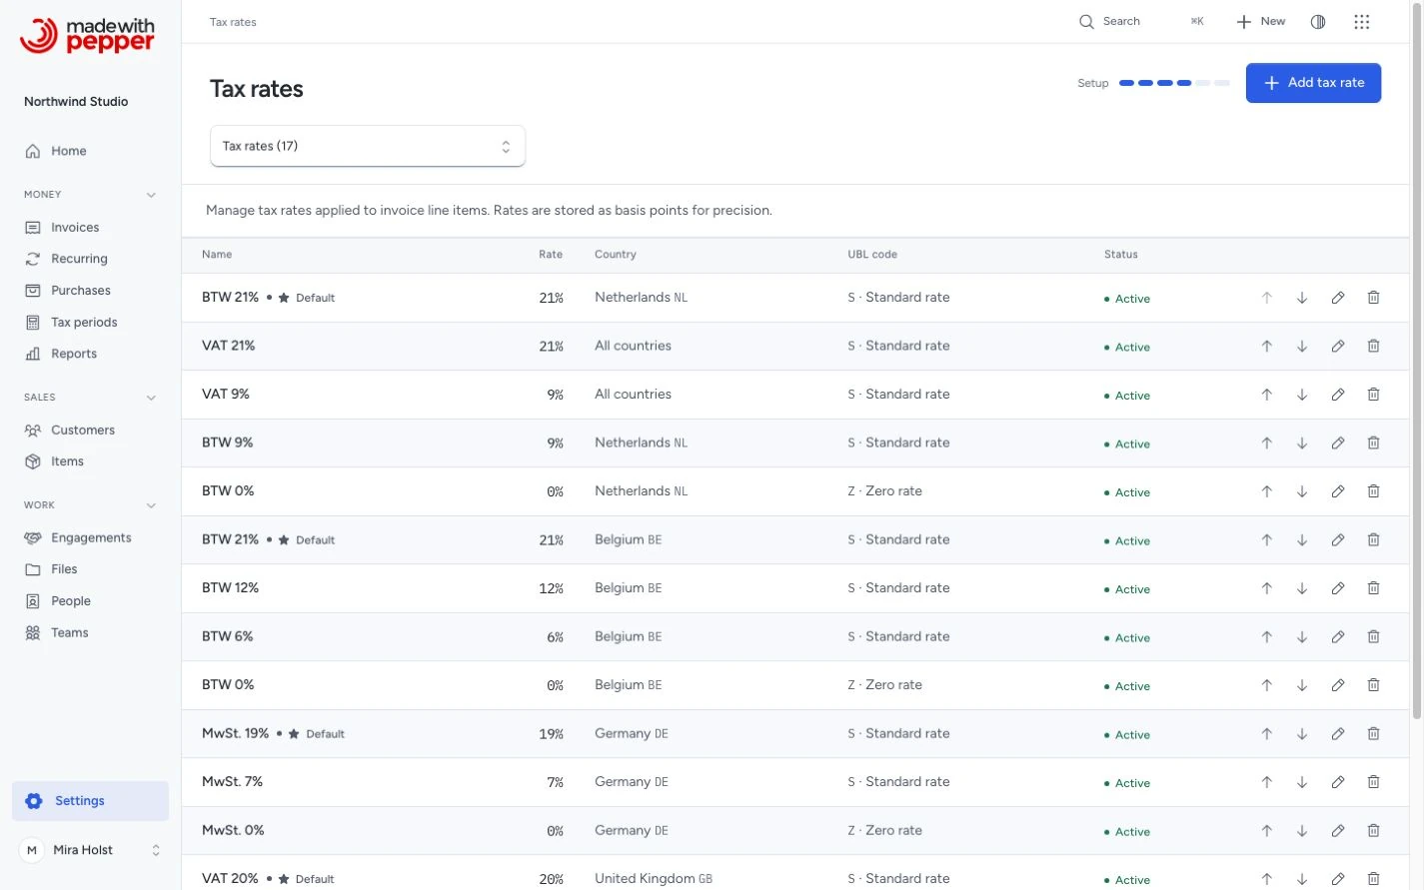Edit the MwSt. 19% tax rate
Screen dimensions: 1424x890
[1338, 733]
